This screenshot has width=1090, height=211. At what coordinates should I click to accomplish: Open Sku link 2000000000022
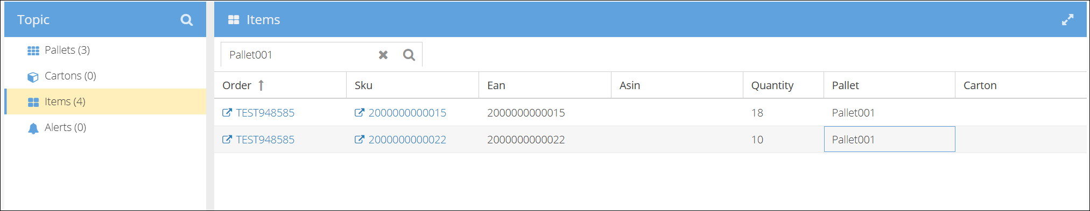(x=407, y=140)
